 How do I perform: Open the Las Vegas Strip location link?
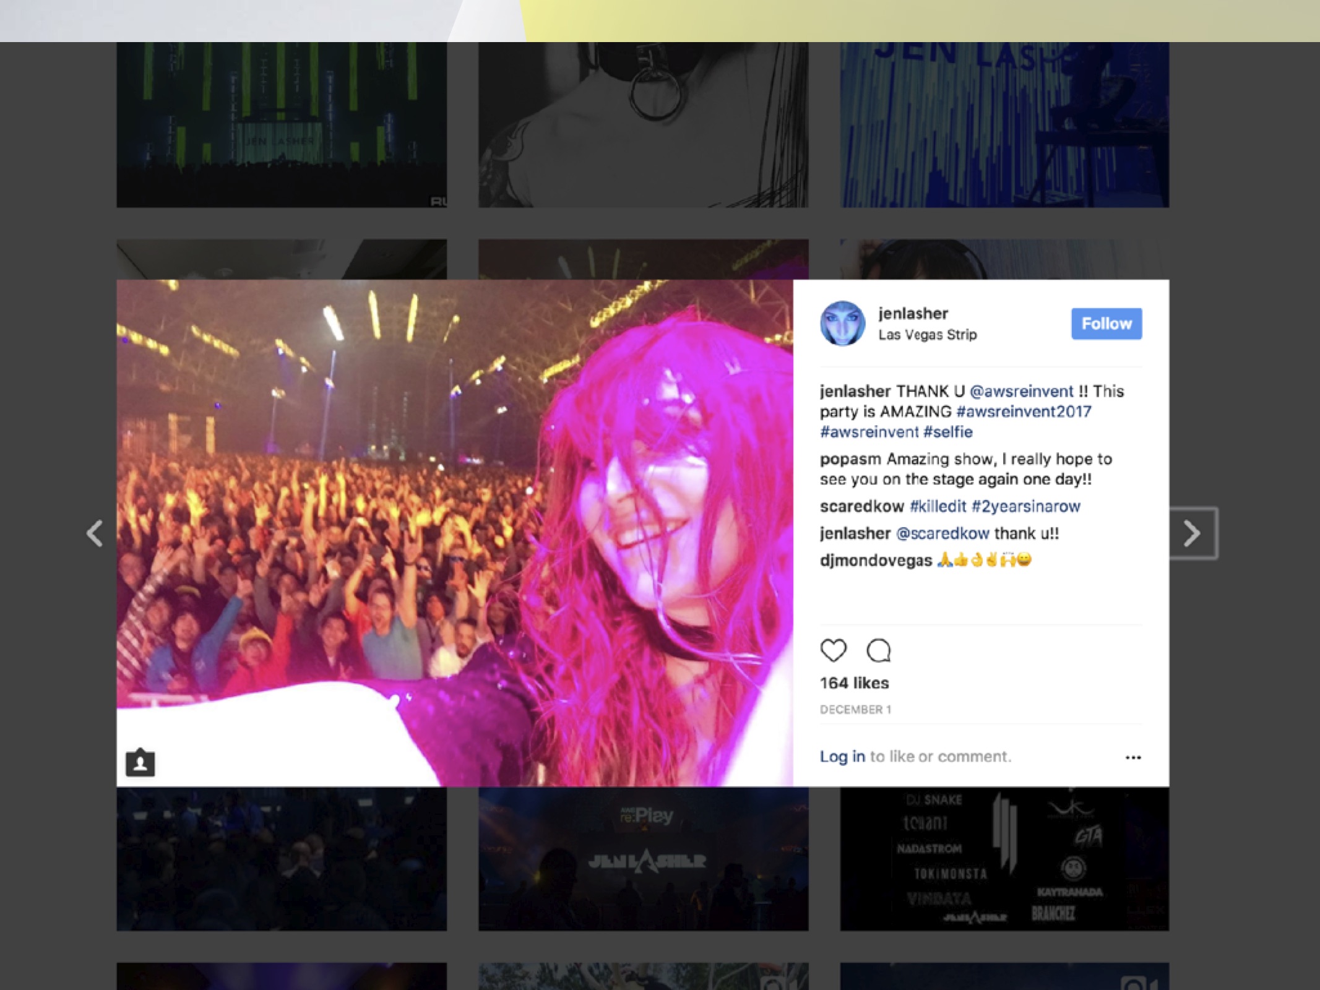point(928,335)
